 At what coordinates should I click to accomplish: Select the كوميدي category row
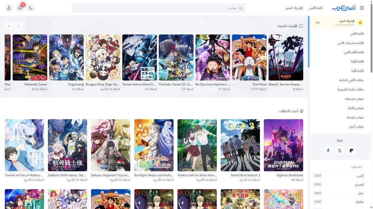point(338,184)
